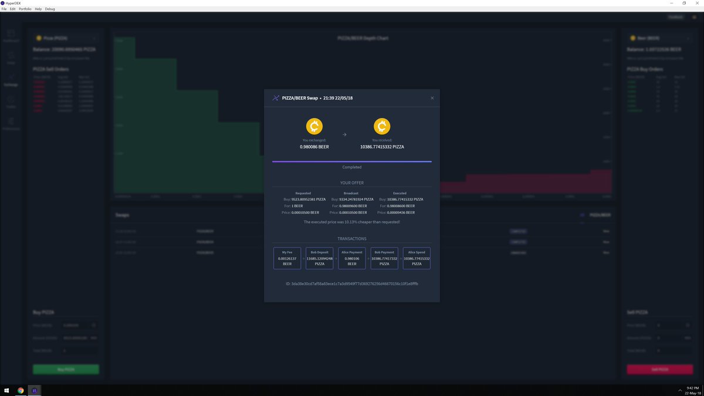
Task: Click the PIZZA coin icon you received
Action: pyautogui.click(x=382, y=126)
